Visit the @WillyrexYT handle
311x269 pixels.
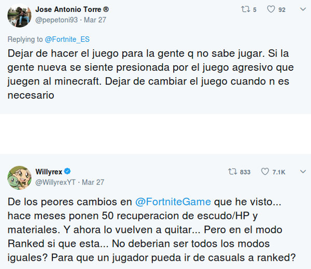click(x=55, y=182)
